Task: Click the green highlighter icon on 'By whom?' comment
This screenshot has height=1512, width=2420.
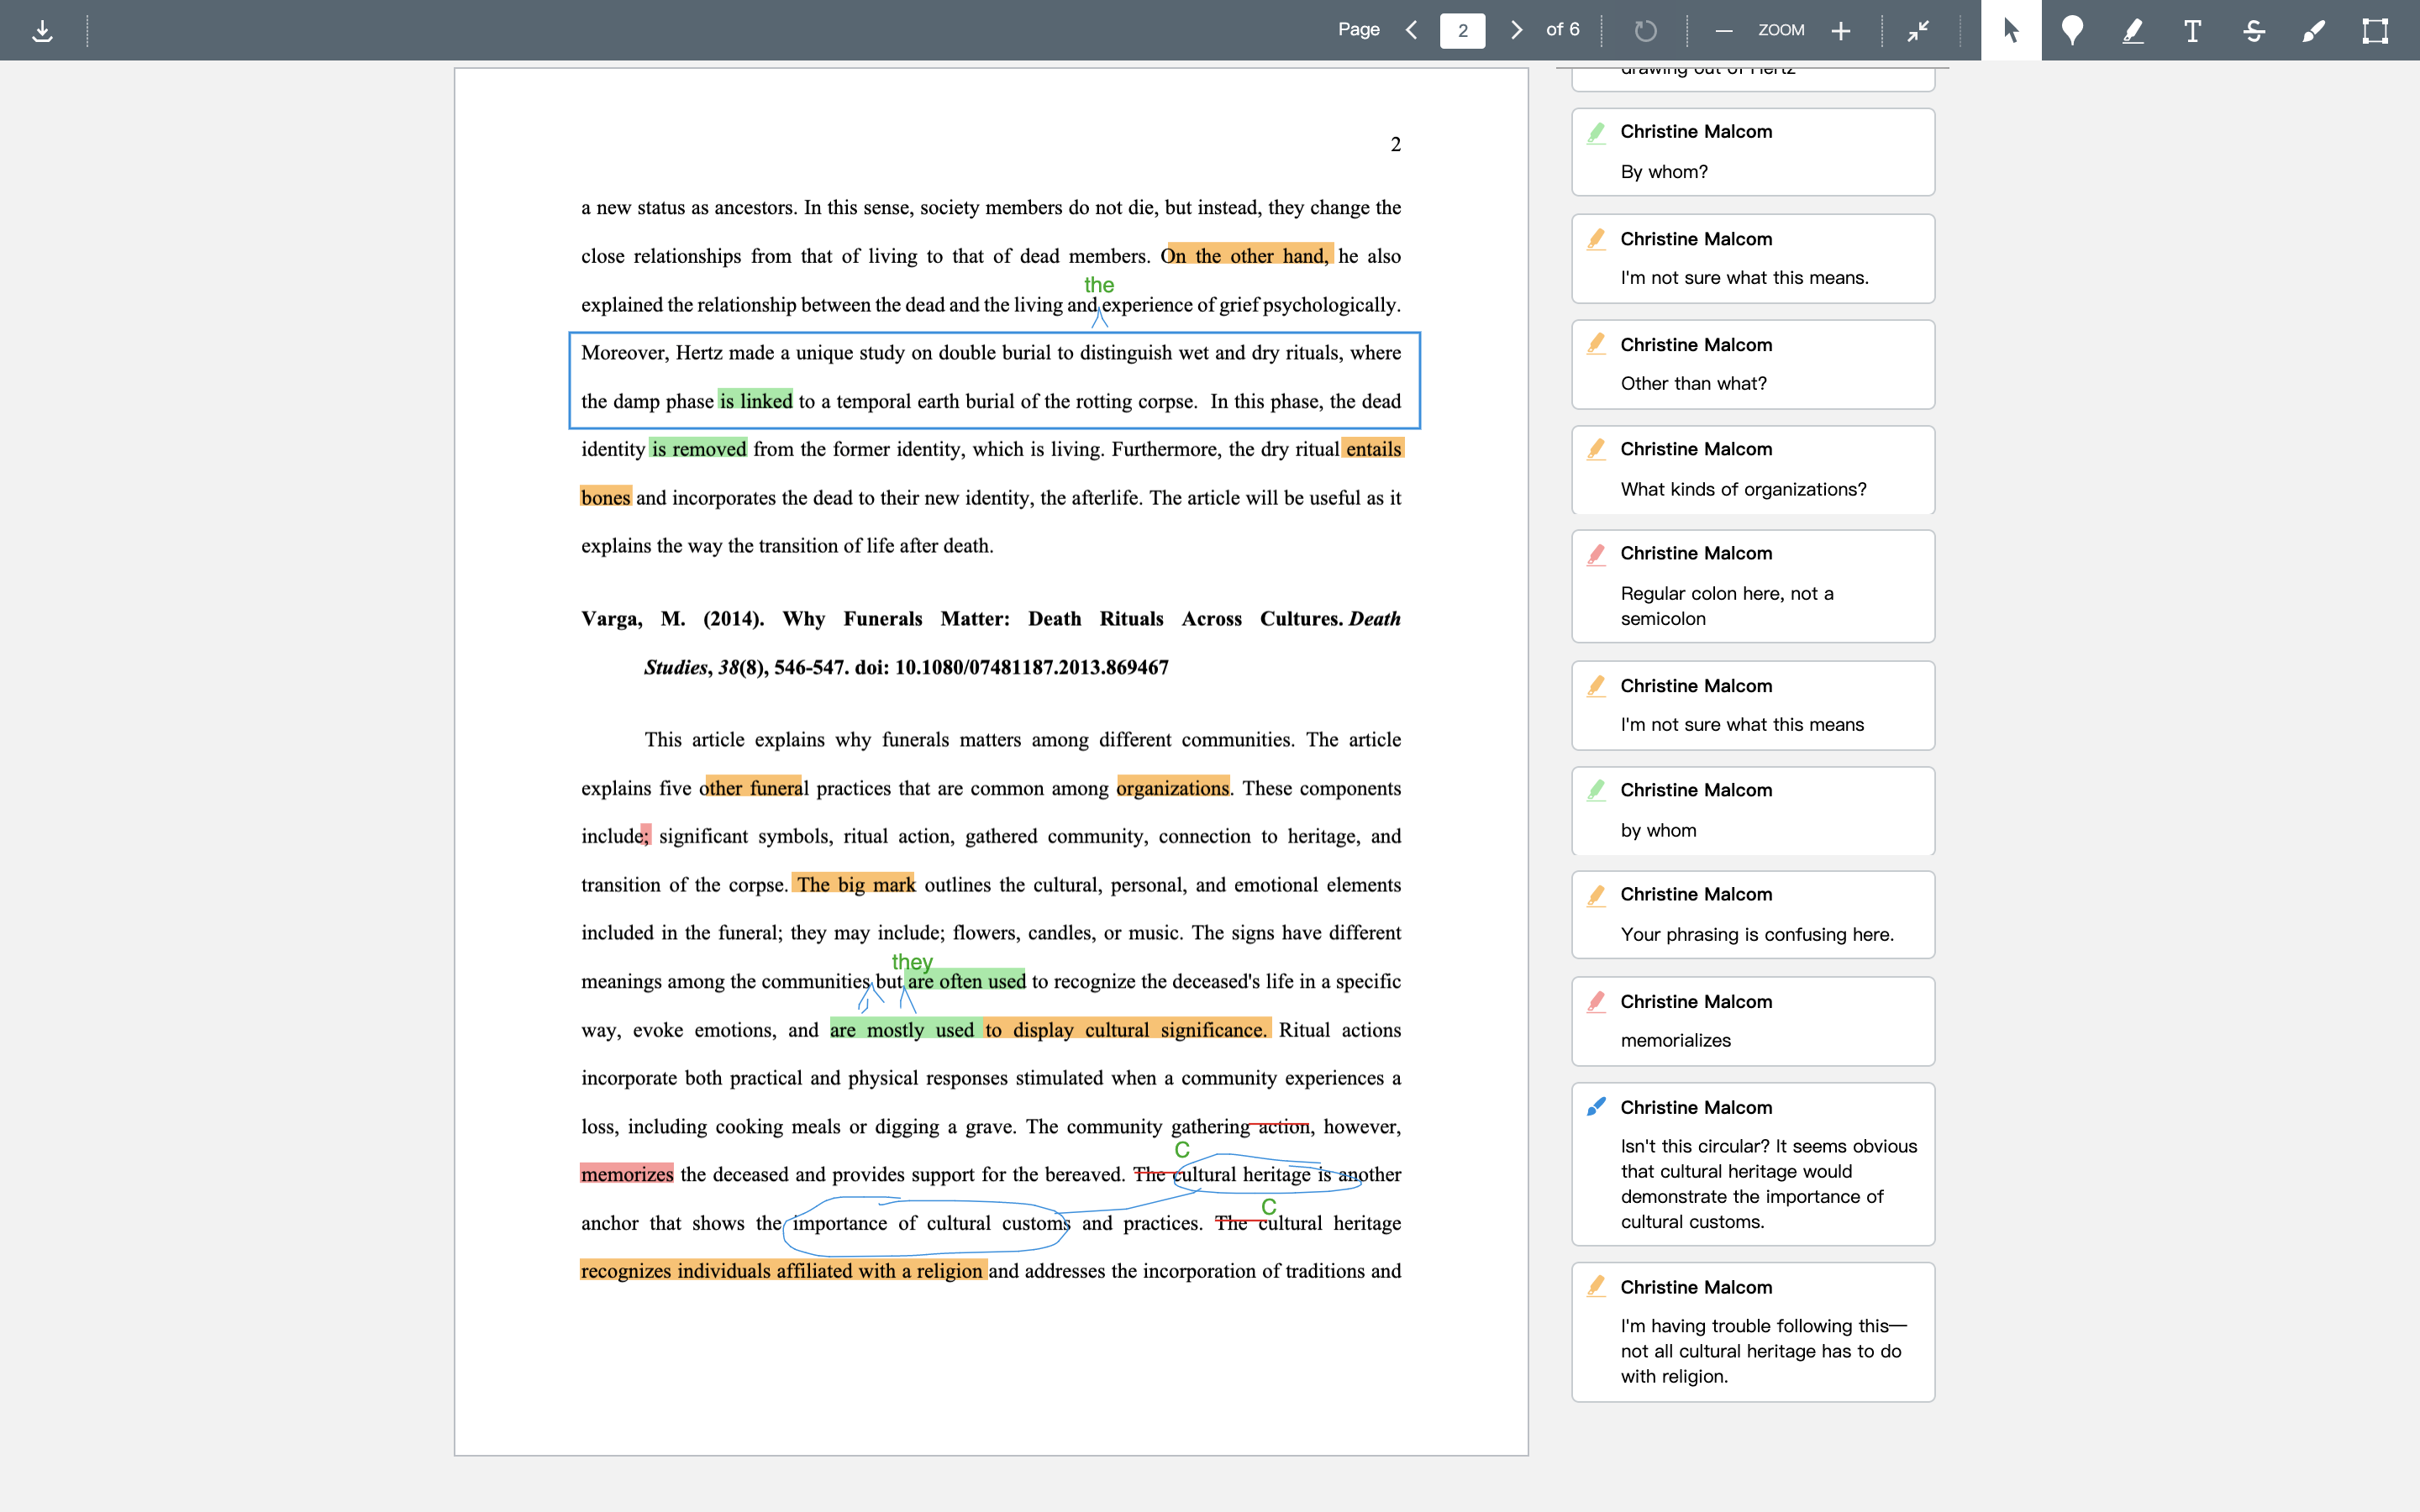Action: [x=1596, y=132]
